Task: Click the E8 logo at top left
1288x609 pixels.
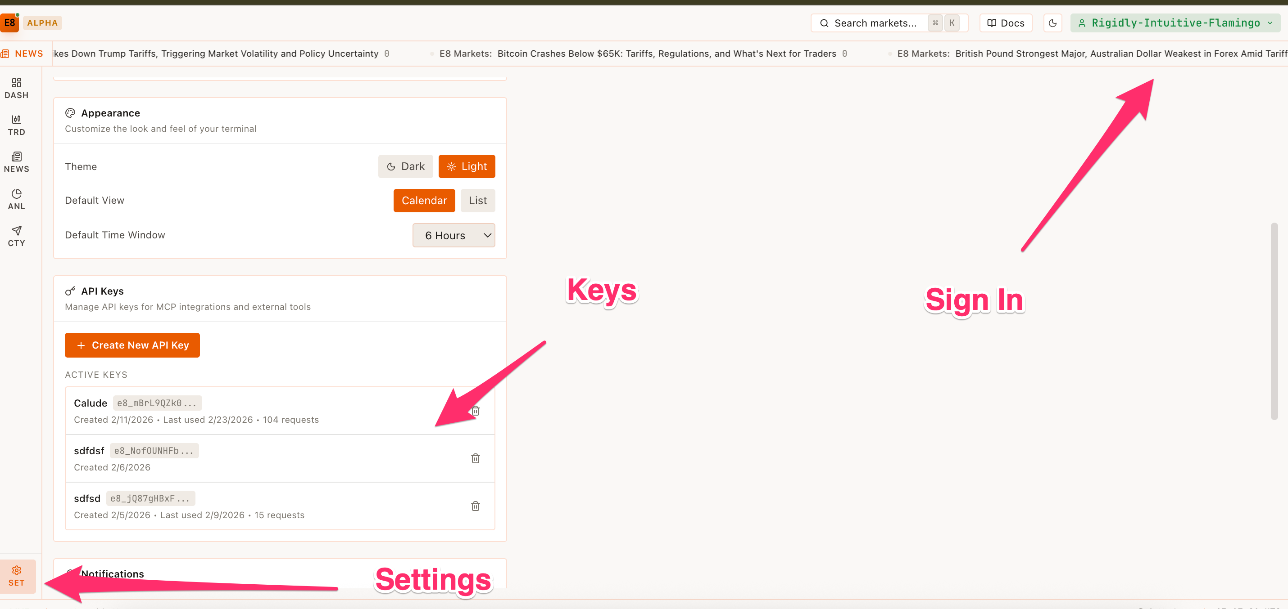Action: pos(9,22)
